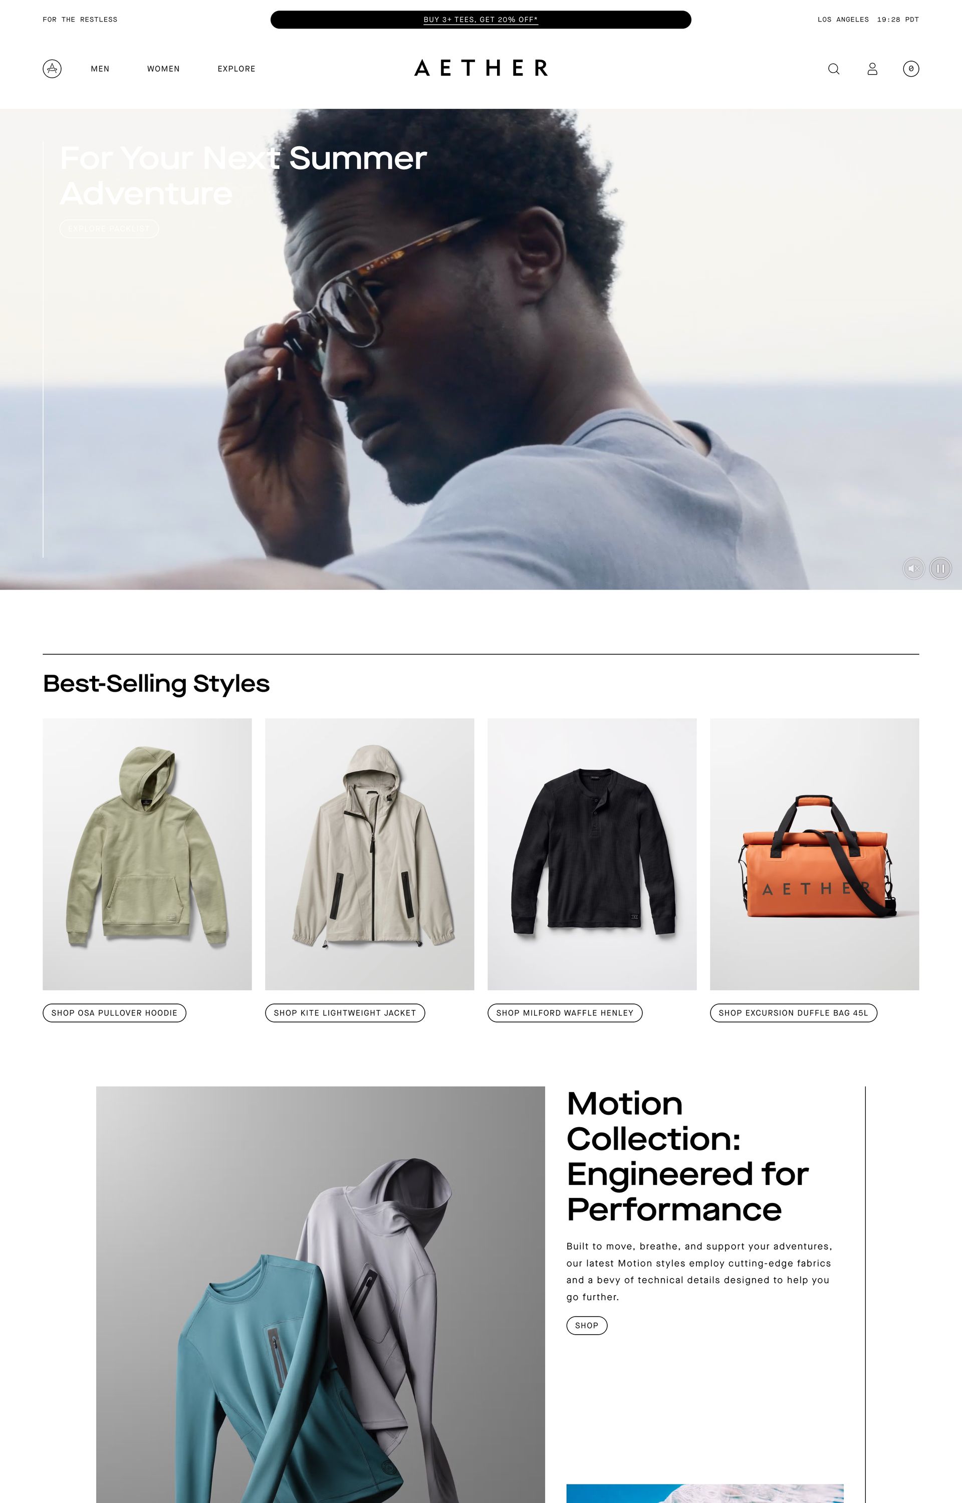Pause the hero video playback
962x1503 pixels.
pyautogui.click(x=940, y=568)
